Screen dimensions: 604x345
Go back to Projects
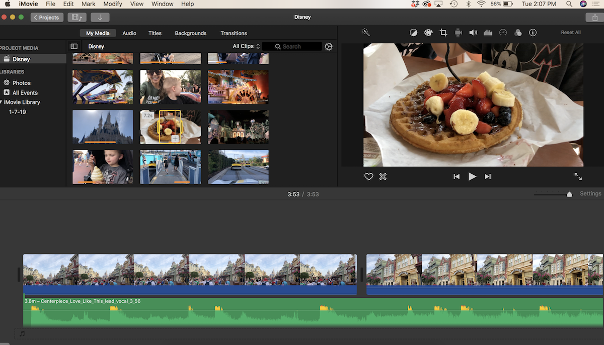pyautogui.click(x=47, y=17)
